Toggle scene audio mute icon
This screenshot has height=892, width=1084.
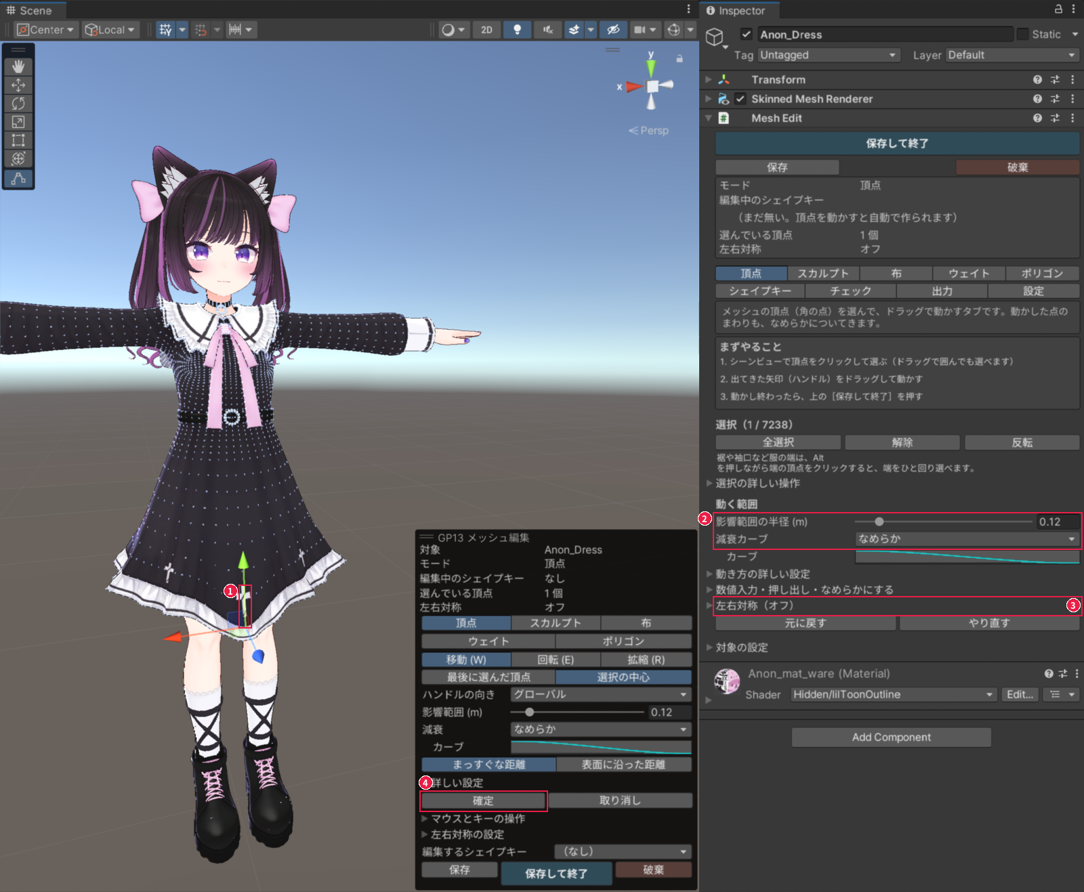(x=547, y=30)
